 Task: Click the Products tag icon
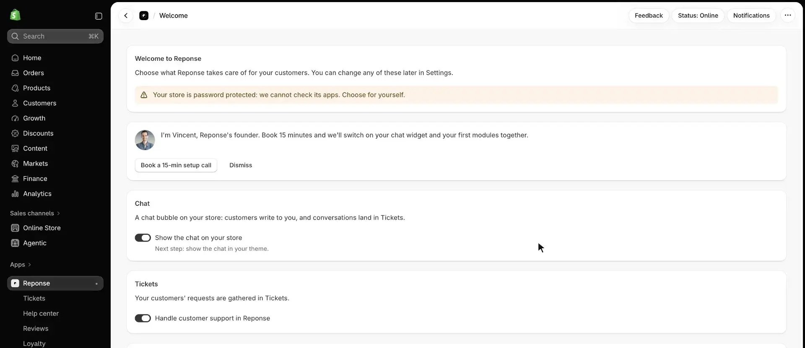15,88
